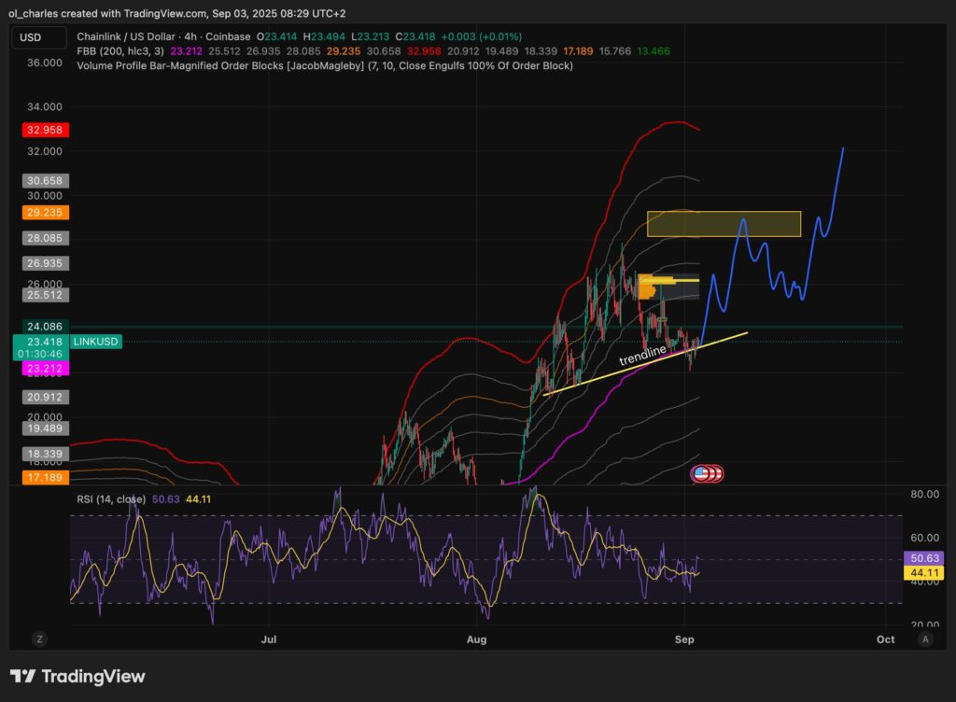Click the "A" icon at the time axis right
The height and width of the screenshot is (702, 956).
[926, 639]
